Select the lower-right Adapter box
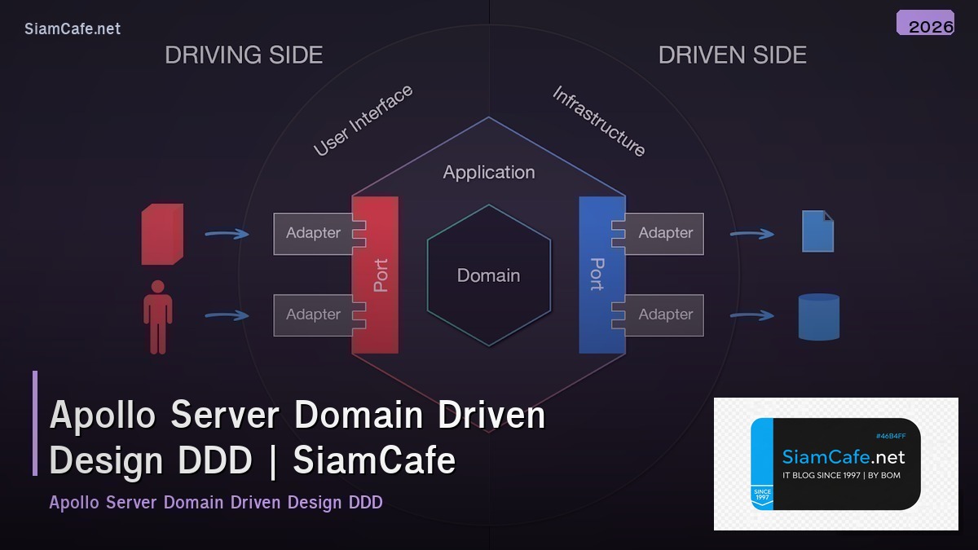Screen dimensions: 978x550 click(664, 315)
